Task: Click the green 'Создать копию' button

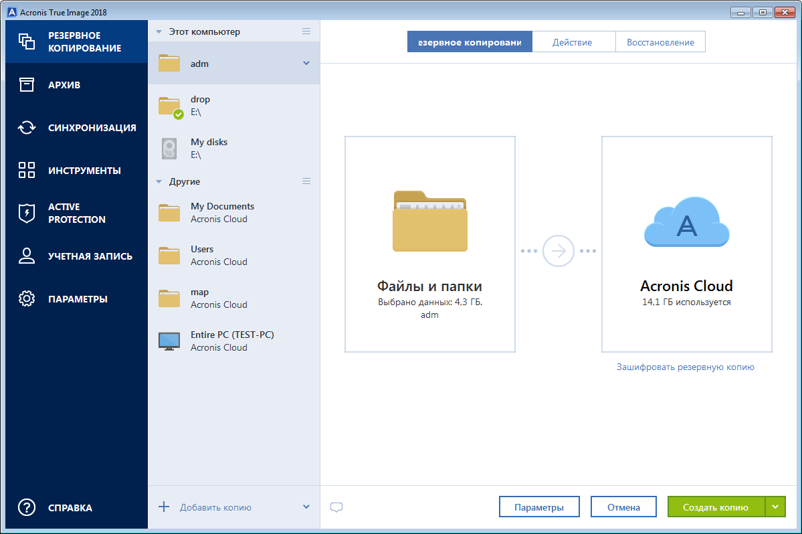Action: point(716,507)
